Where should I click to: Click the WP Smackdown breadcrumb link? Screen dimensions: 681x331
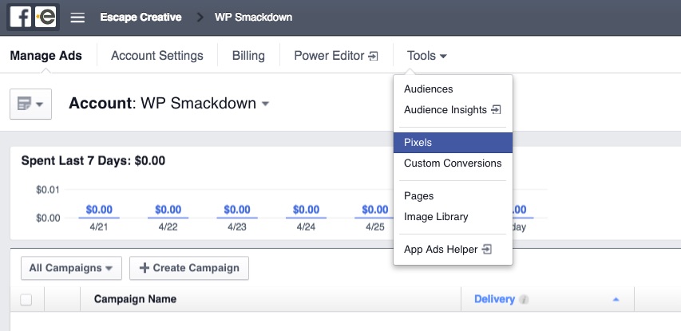(x=253, y=18)
